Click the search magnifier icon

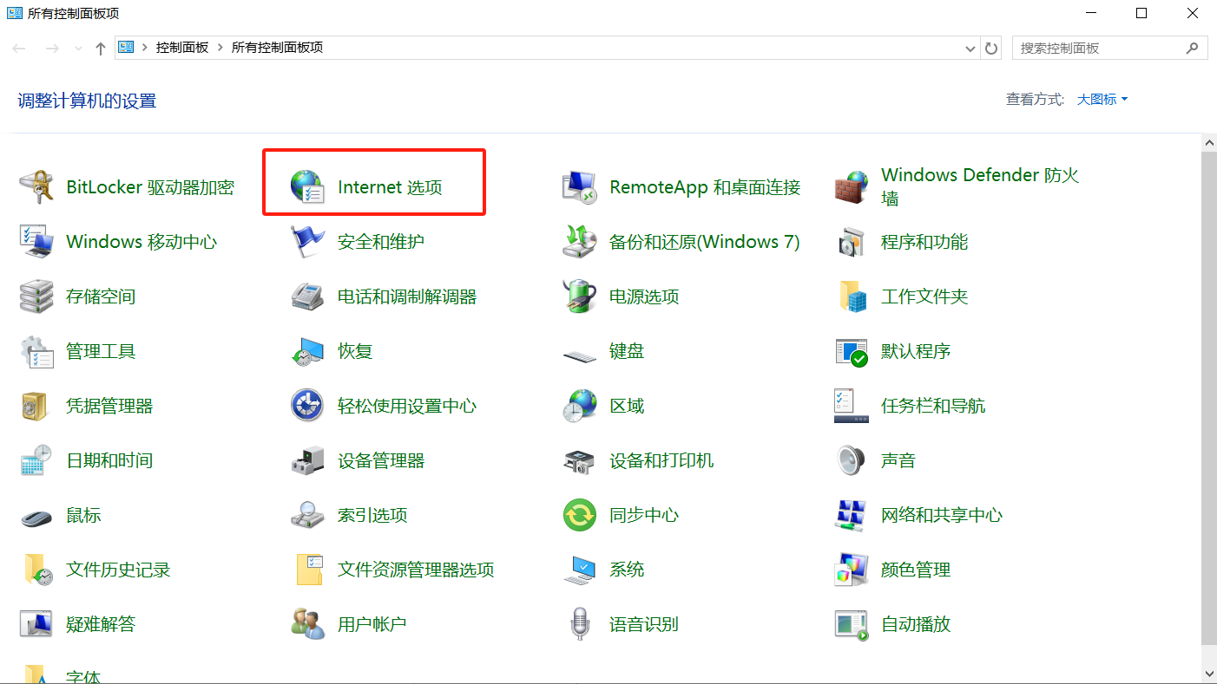[x=1193, y=48]
